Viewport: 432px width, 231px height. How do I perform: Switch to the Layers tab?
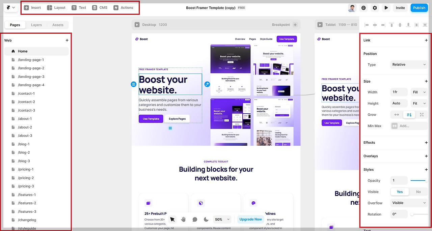[36, 25]
